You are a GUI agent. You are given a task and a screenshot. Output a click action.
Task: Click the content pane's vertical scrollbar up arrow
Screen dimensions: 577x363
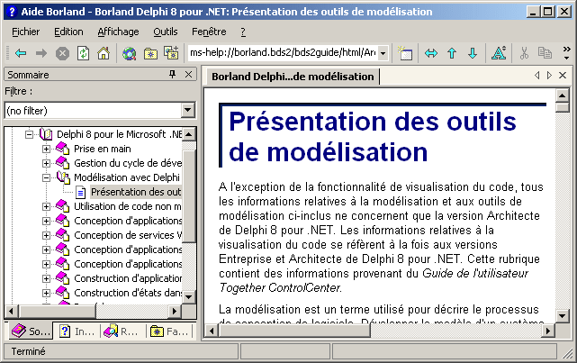point(563,95)
